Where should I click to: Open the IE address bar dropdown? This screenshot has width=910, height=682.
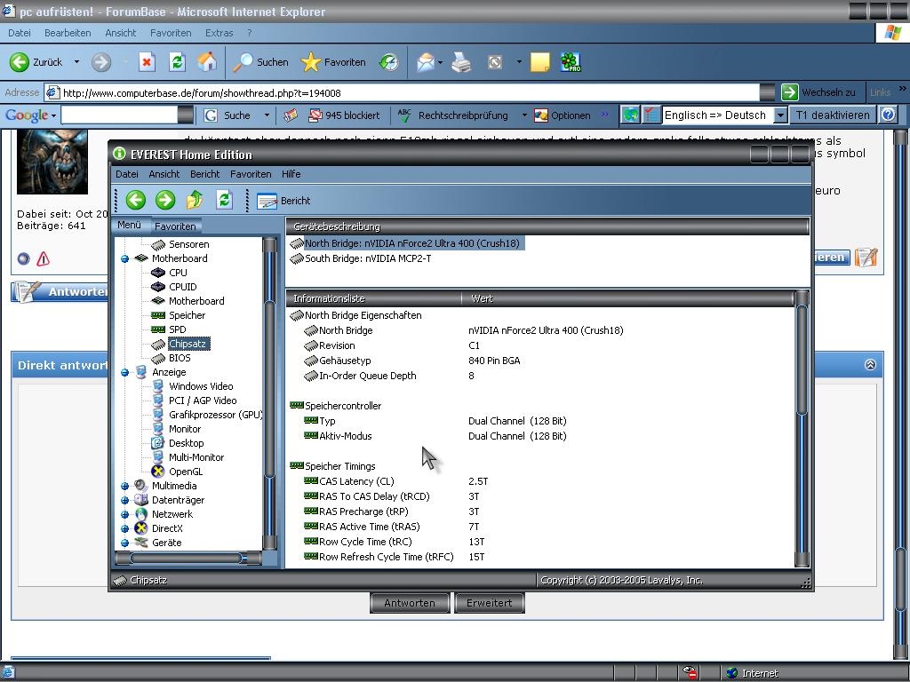point(767,92)
